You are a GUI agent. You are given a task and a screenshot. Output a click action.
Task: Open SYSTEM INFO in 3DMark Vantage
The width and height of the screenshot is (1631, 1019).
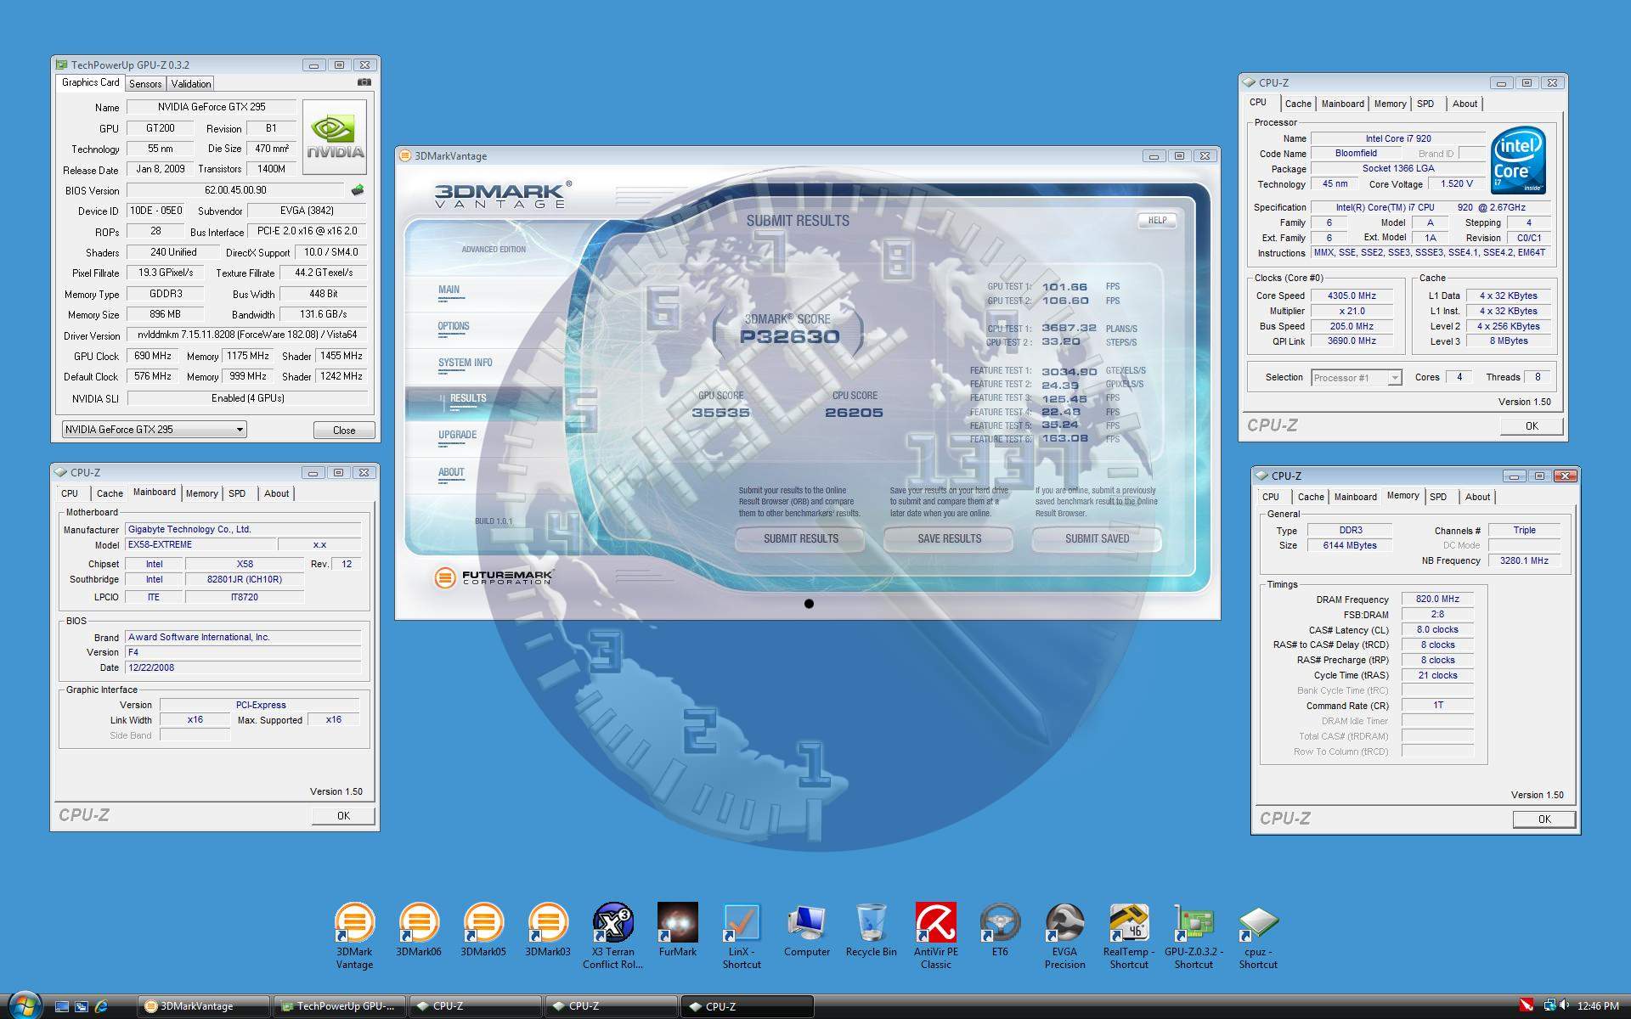pyautogui.click(x=465, y=363)
